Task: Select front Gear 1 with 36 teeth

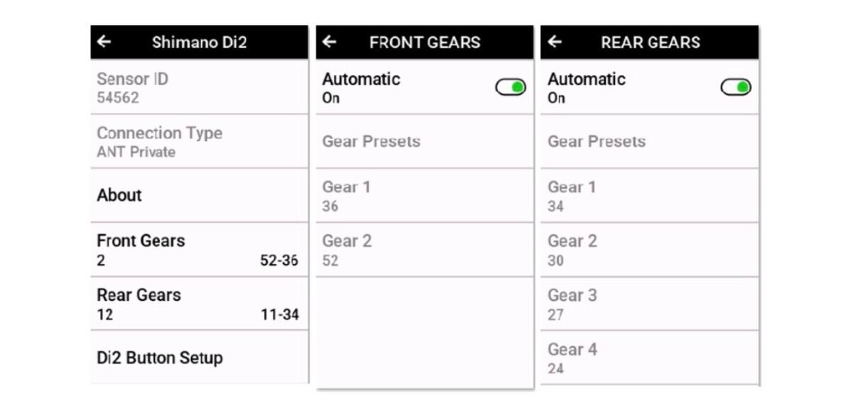Action: click(424, 196)
